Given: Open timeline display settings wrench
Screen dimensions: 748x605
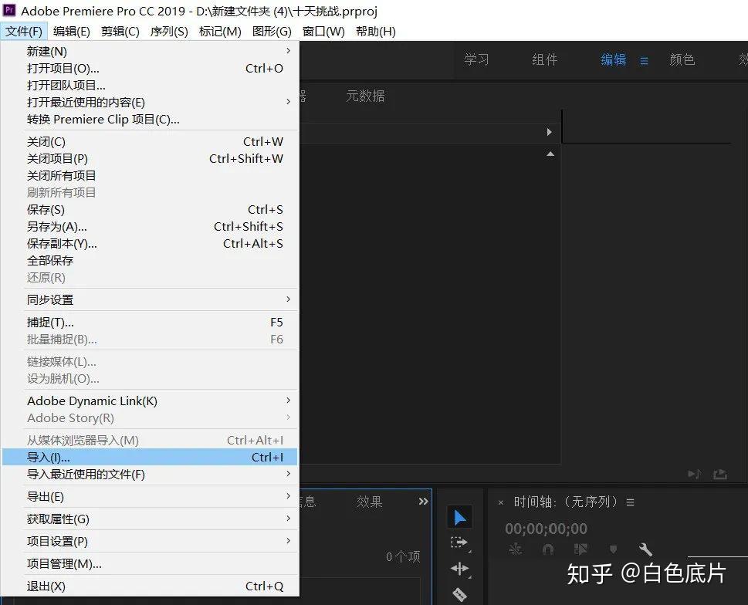Looking at the screenshot, I should pos(645,549).
